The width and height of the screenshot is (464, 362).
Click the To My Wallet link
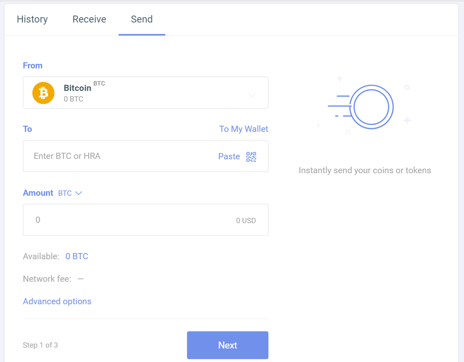point(244,129)
